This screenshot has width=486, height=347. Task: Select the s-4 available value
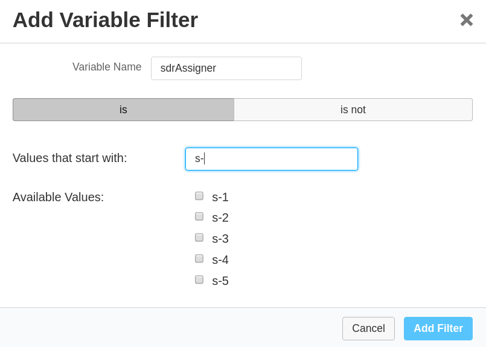tap(199, 258)
